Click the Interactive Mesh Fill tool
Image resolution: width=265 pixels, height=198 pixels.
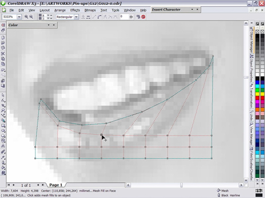3,173
